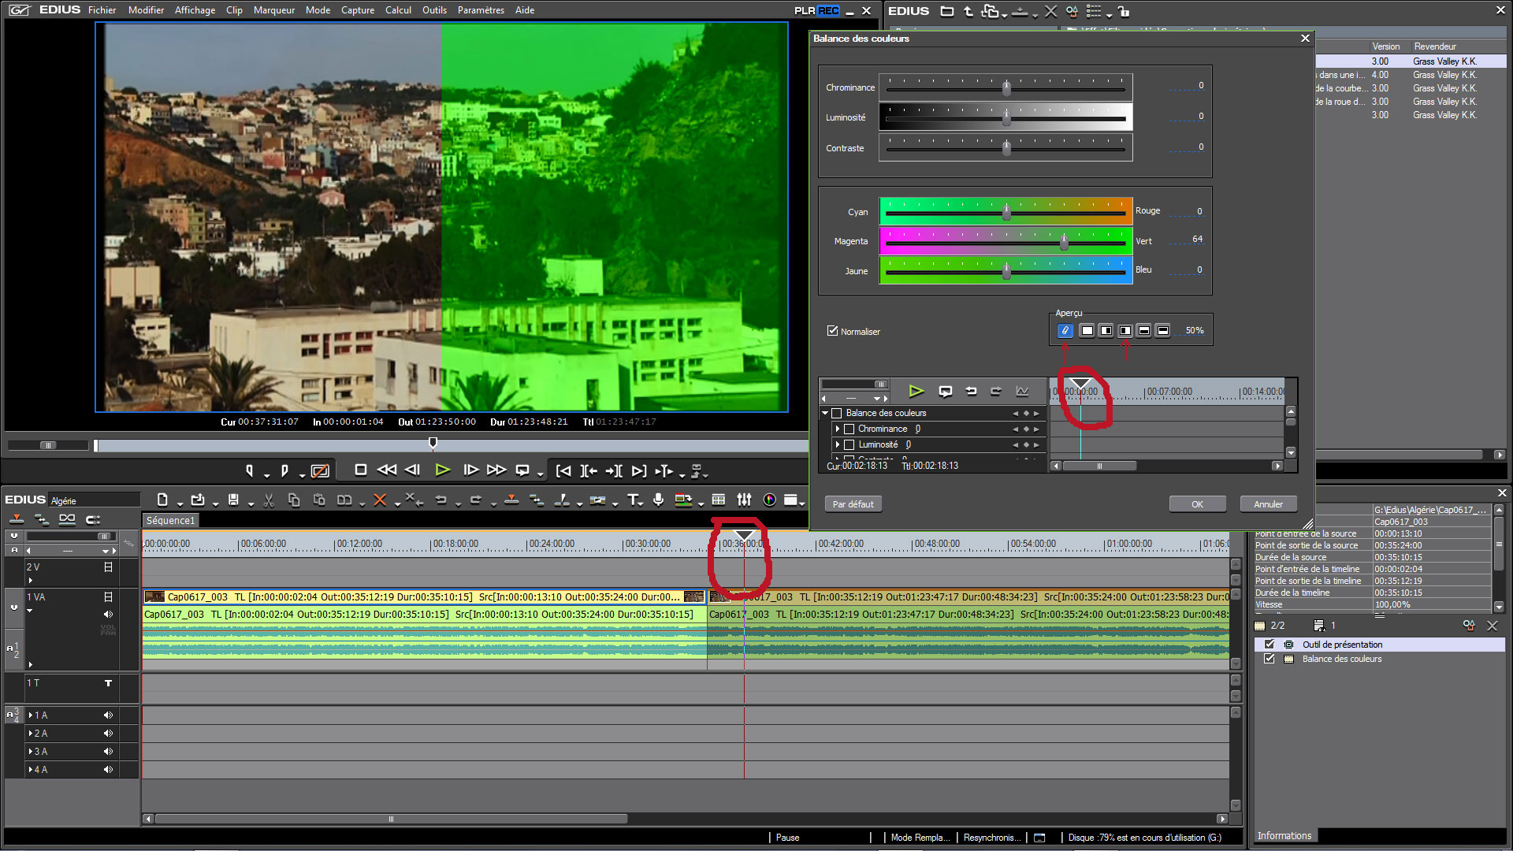Screen dimensions: 1513x851
Task: Adjust the Chrominance slider handle
Action: click(x=1006, y=87)
